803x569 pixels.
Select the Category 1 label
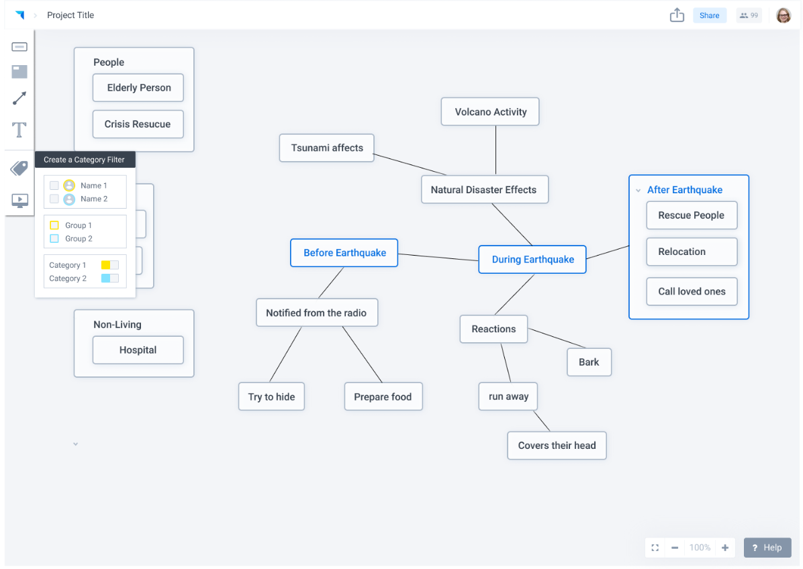(x=68, y=265)
